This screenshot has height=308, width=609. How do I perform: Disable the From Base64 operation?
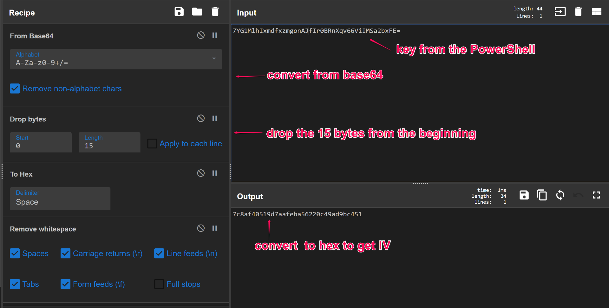tap(201, 35)
